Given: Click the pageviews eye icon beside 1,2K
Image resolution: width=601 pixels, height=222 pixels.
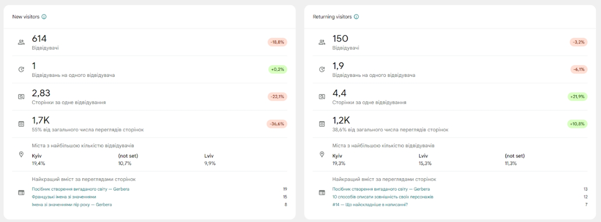Looking at the screenshot, I should (322, 124).
